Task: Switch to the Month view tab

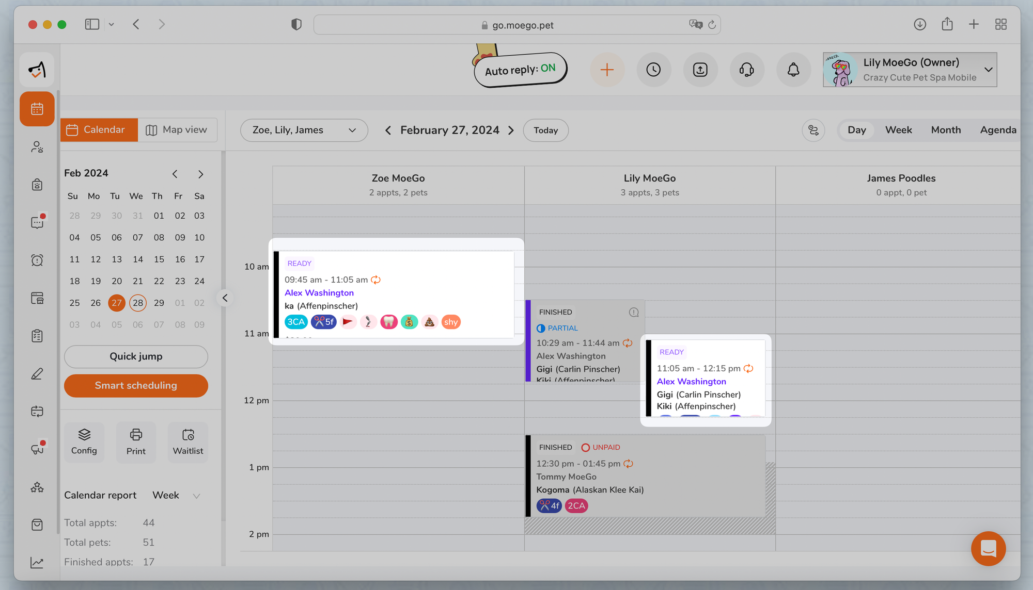Action: (x=946, y=130)
